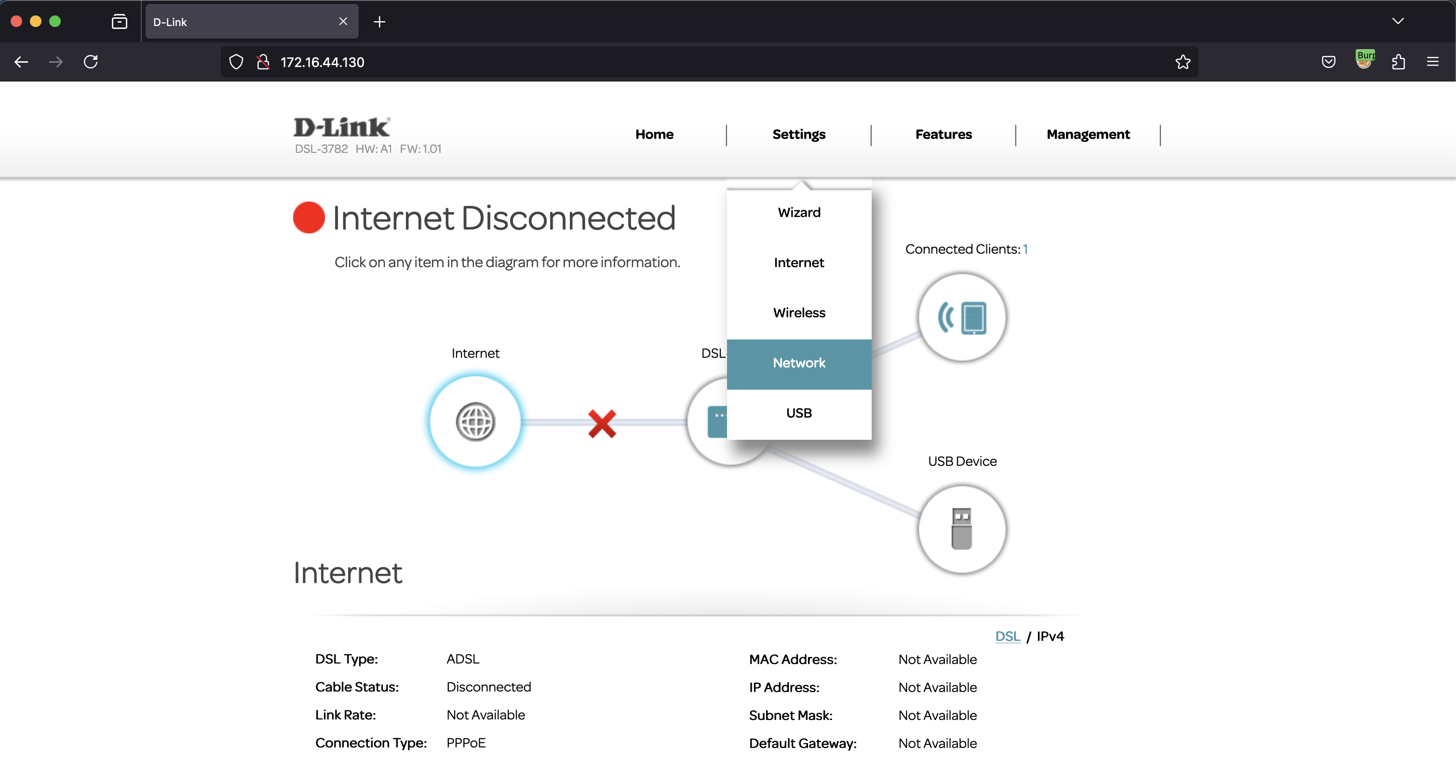Click the IPv4 link
1456x759 pixels.
1050,637
